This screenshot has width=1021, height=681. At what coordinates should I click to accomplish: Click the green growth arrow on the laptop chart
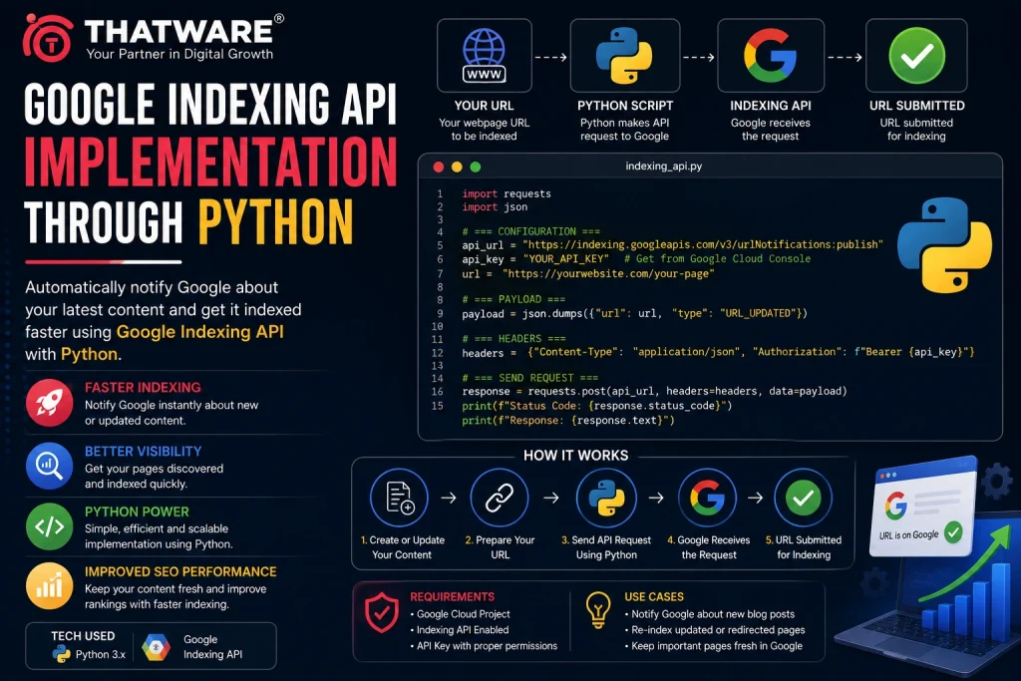[965, 563]
